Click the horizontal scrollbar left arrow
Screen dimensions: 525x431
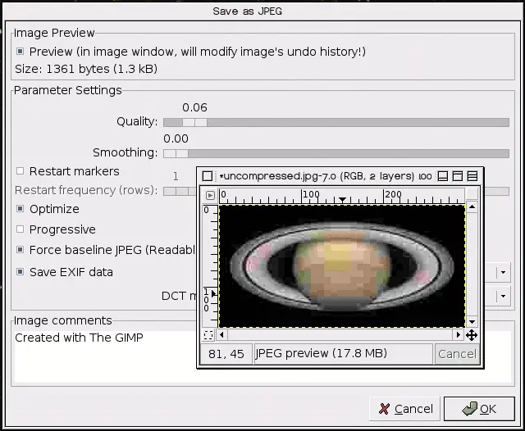point(221,334)
